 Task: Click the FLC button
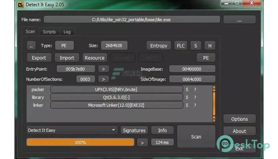point(181,46)
